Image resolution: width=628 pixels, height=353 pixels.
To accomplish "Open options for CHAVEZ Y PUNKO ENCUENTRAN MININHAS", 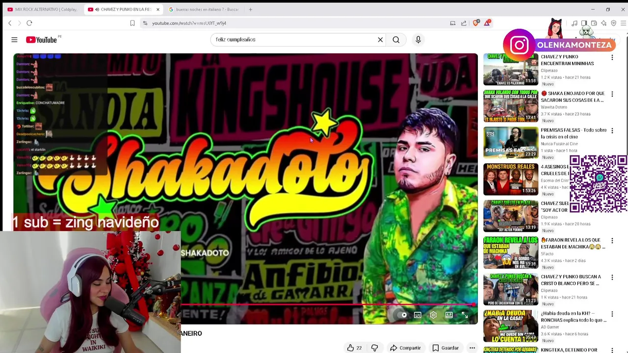I will coord(612,57).
